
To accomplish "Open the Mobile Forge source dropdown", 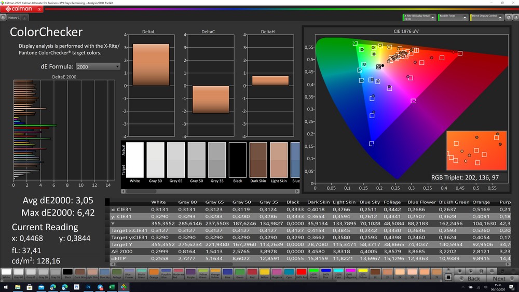I will click(453, 17).
